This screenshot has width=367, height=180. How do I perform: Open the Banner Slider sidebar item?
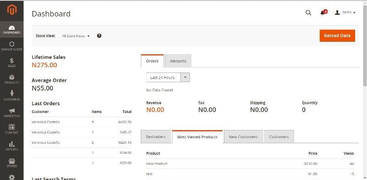[x=12, y=46]
